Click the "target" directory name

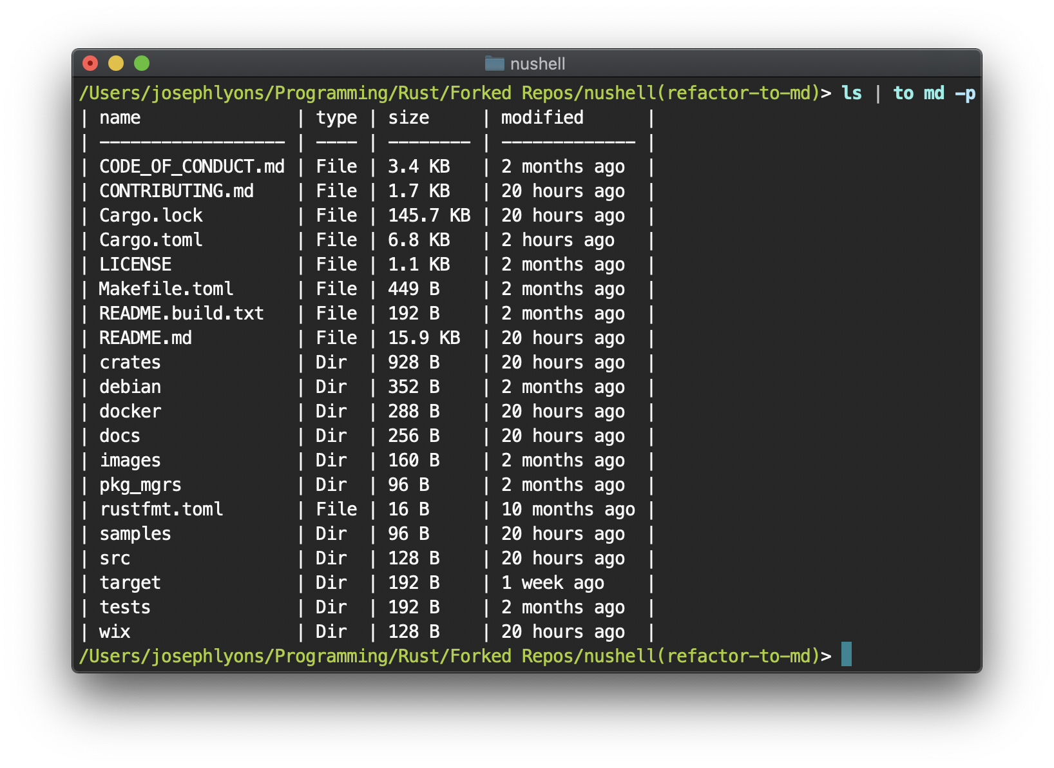130,584
